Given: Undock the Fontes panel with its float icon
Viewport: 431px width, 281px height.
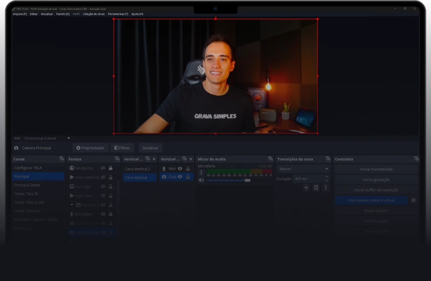Looking at the screenshot, I should click(x=117, y=159).
